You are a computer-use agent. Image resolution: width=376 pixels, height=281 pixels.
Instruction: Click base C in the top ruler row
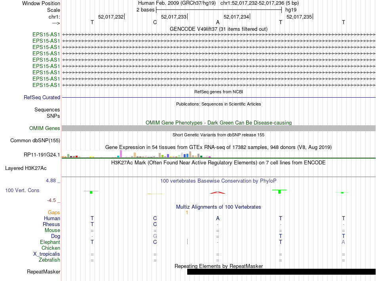(155, 22)
